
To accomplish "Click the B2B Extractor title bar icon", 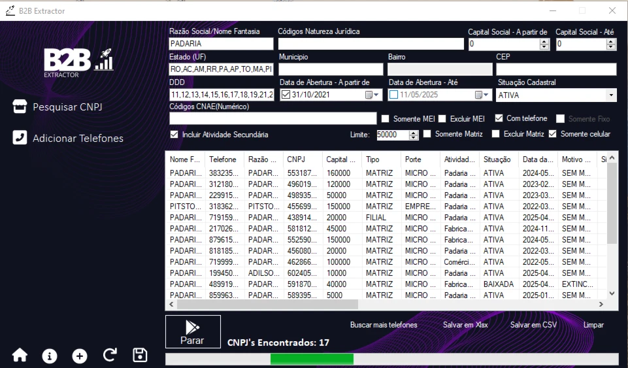I will (10, 11).
